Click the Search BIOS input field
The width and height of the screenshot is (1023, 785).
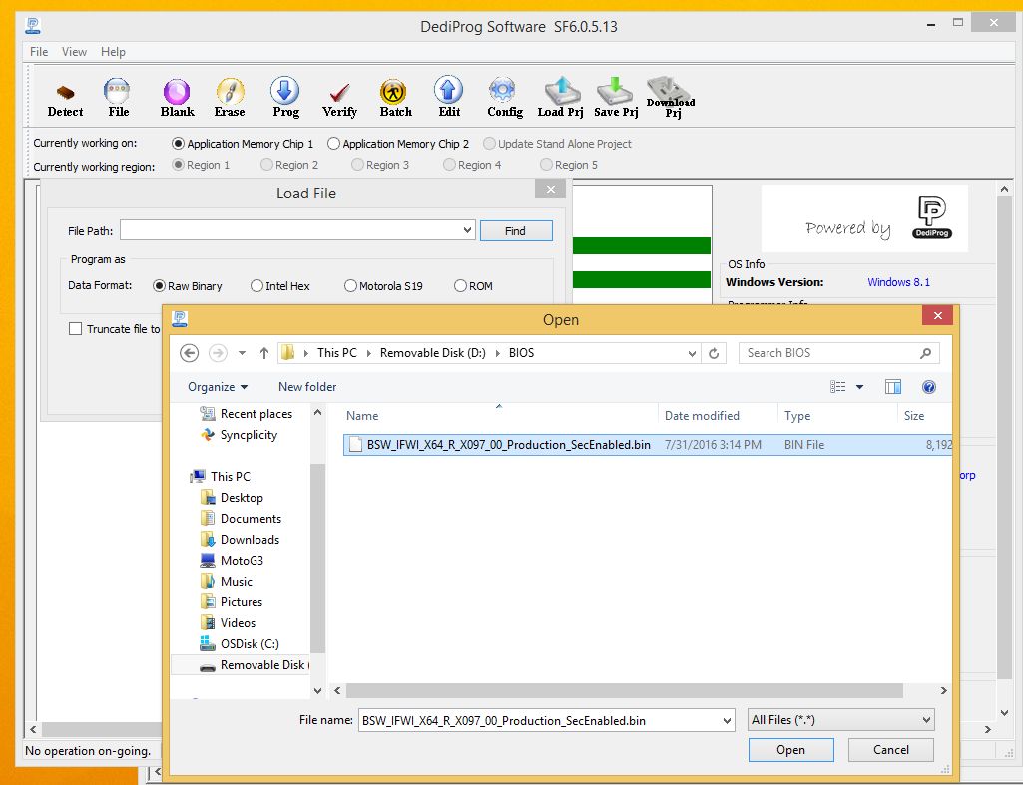(828, 353)
